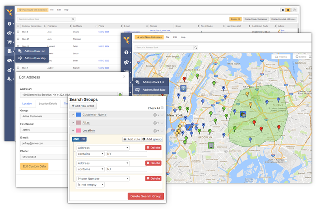316x209 pixels.
Task: Click the search magnifier in the list window
Action: pos(73,19)
